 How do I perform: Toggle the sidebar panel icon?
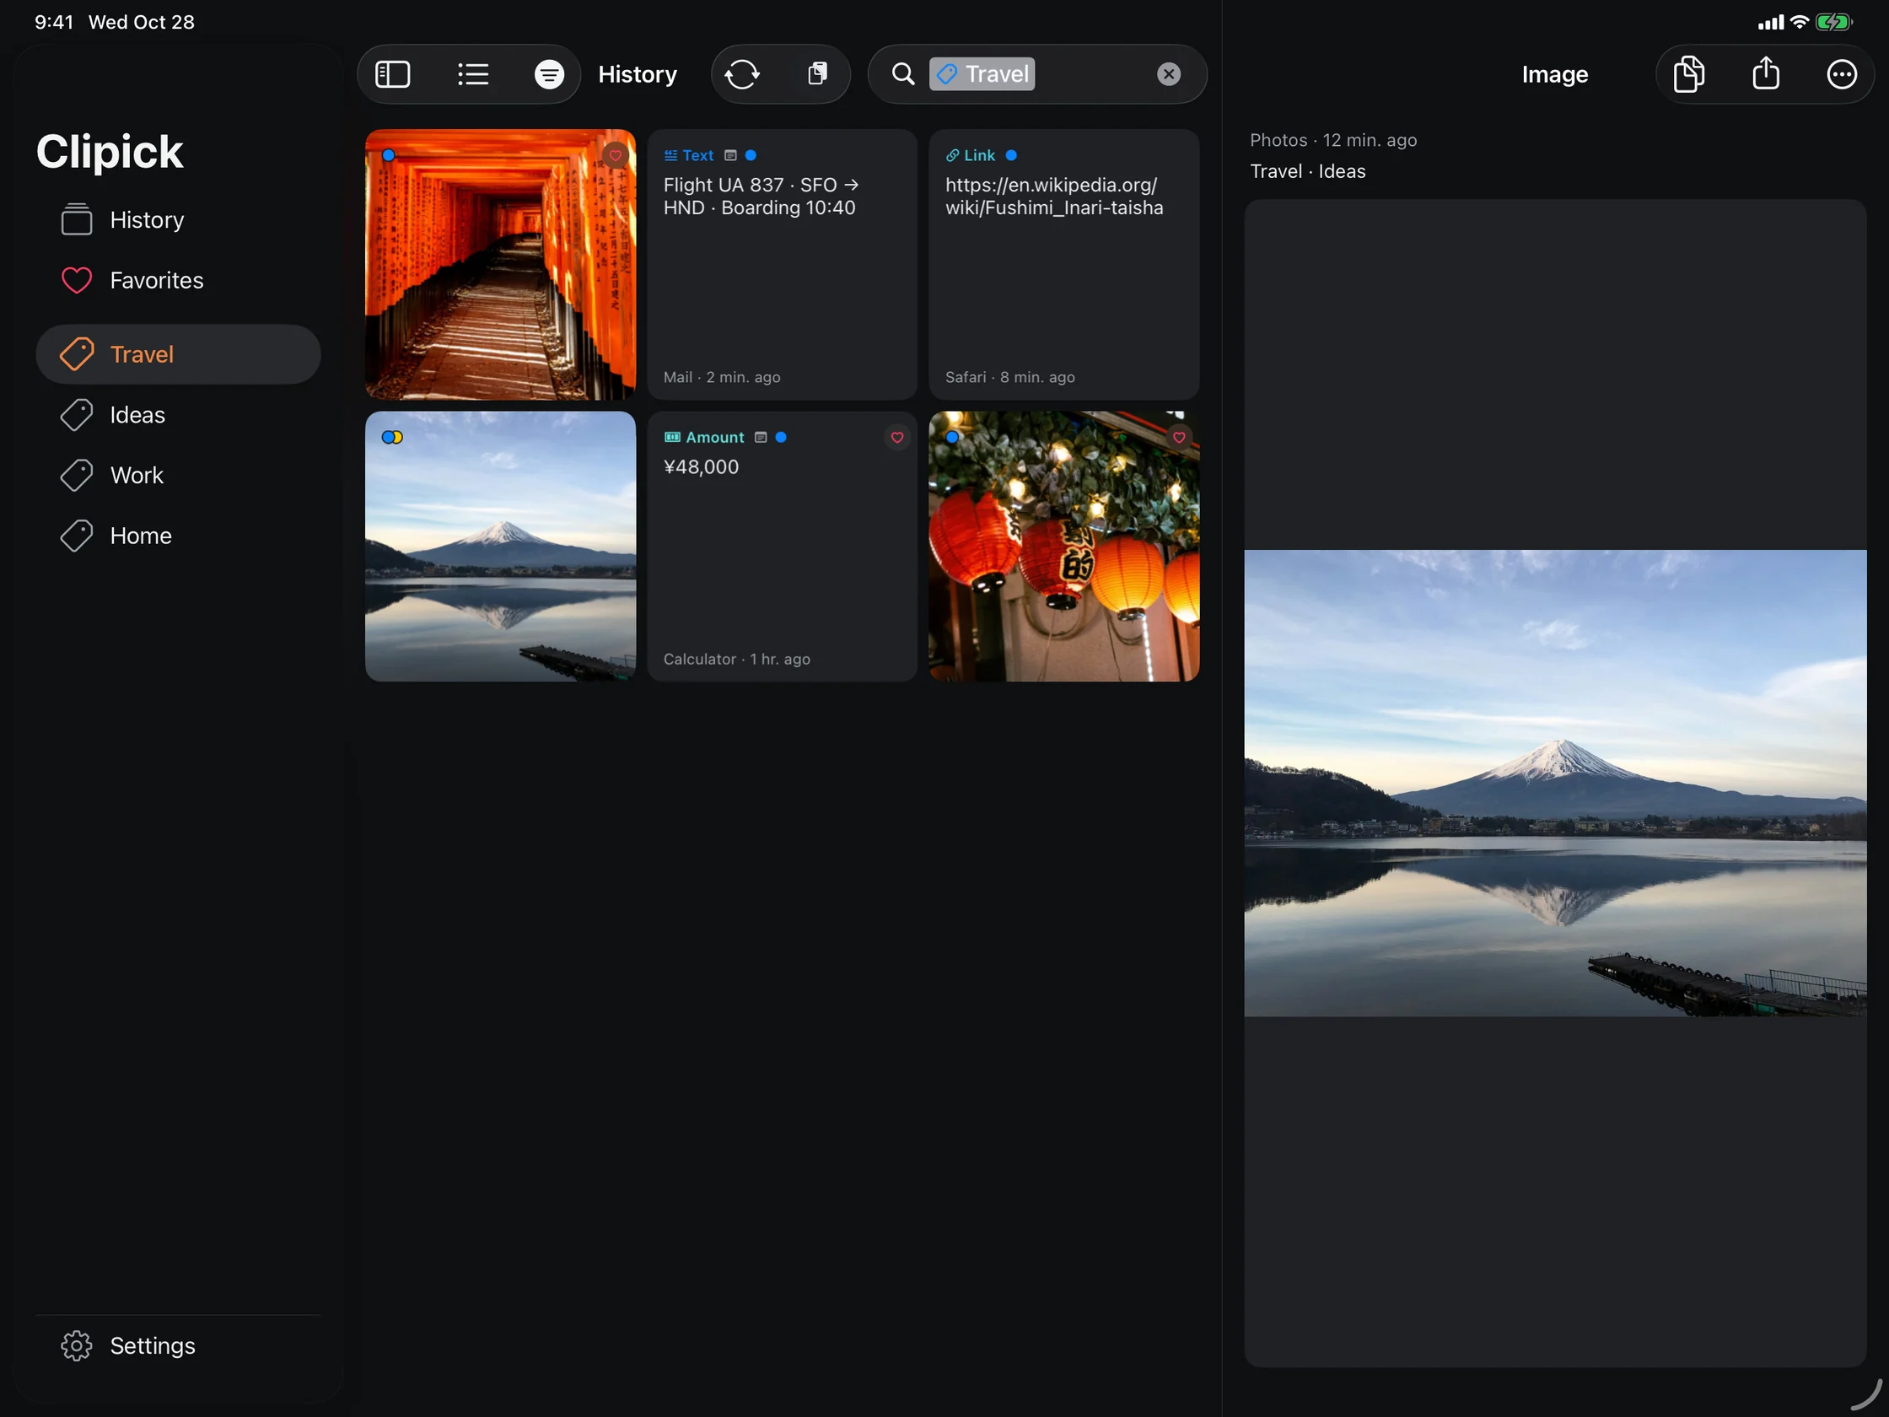(x=393, y=74)
